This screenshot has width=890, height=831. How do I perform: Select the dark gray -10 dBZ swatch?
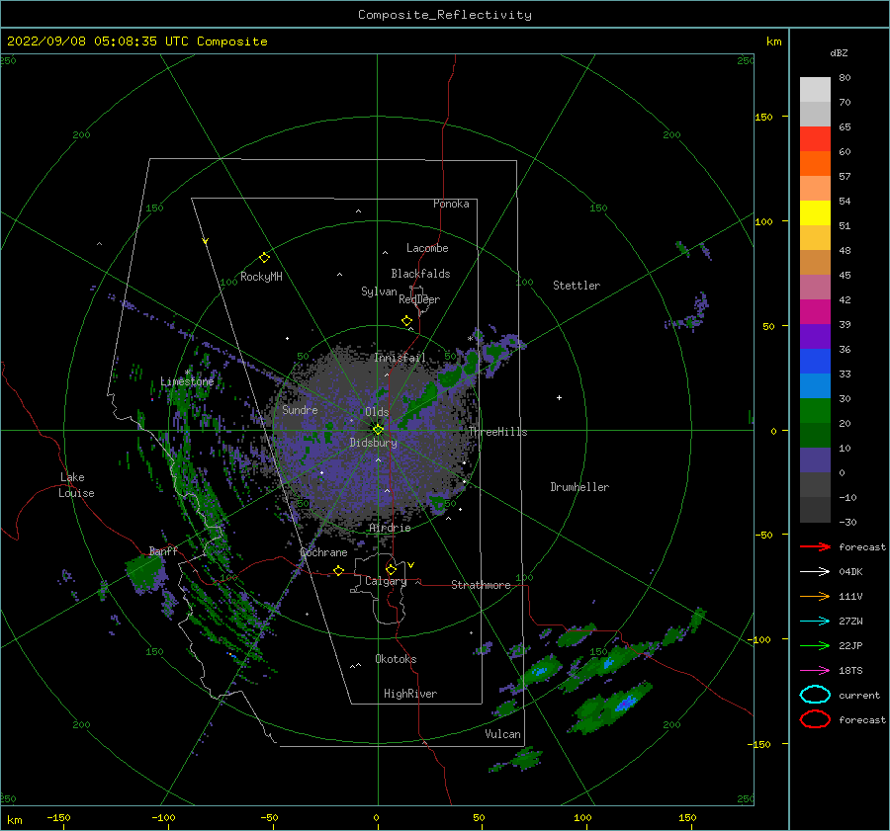pyautogui.click(x=815, y=510)
